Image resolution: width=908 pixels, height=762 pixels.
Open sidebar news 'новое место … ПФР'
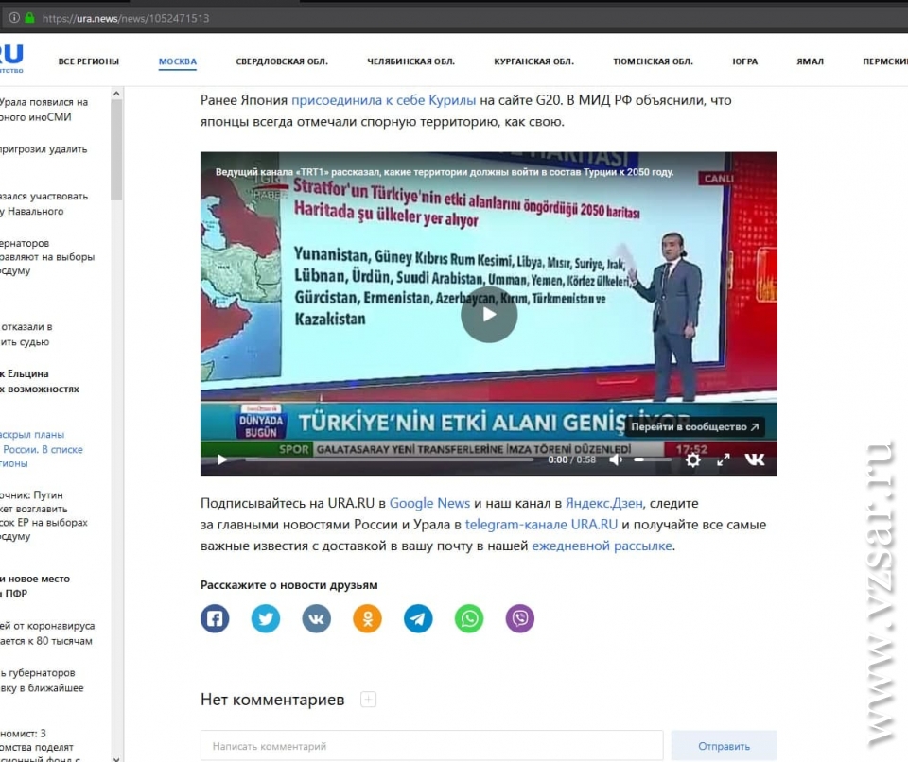[35, 586]
